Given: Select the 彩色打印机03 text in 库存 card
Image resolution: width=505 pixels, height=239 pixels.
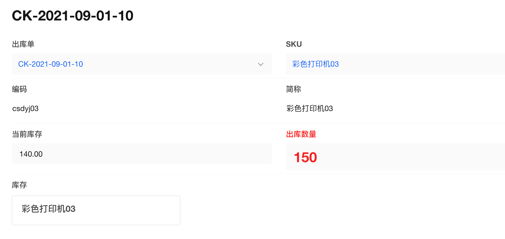Looking at the screenshot, I should pyautogui.click(x=49, y=209).
